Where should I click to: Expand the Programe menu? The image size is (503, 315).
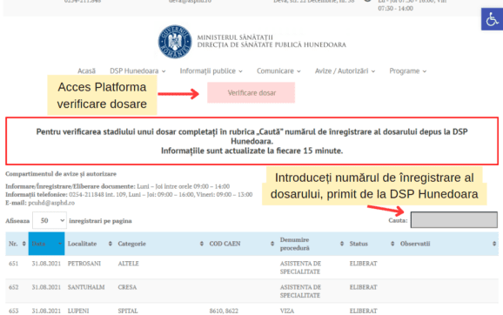[x=408, y=70]
